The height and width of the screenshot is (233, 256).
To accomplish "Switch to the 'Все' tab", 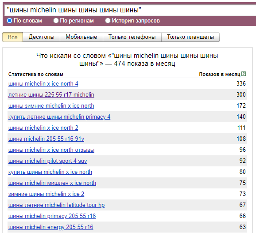I will (x=12, y=37).
